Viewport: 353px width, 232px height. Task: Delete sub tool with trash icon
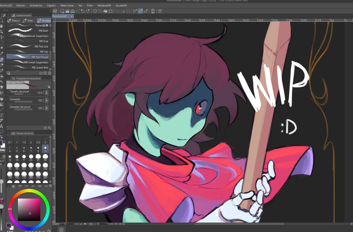pyautogui.click(x=49, y=73)
